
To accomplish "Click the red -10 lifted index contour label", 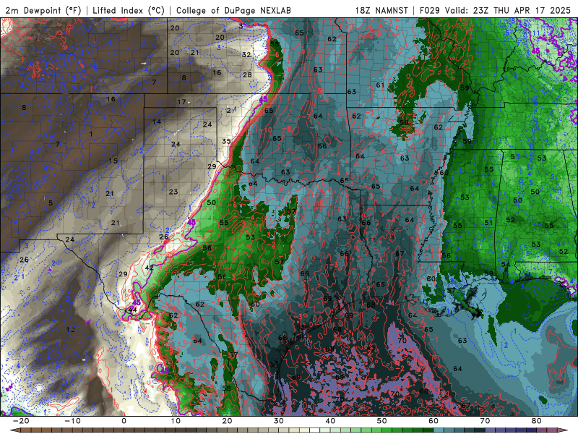I will (267, 129).
